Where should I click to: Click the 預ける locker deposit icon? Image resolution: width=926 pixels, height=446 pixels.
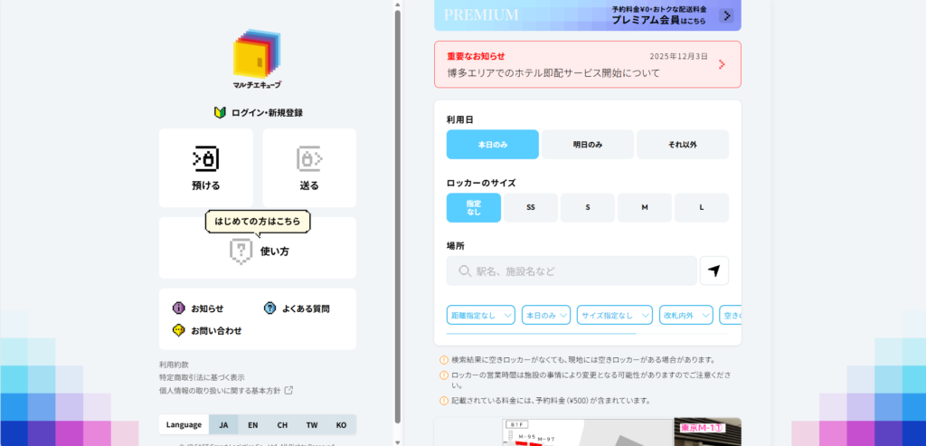coord(205,158)
